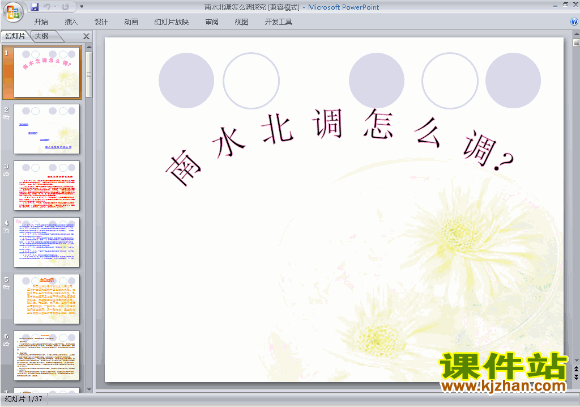Click the animation star icon beside slide 3

(6, 174)
